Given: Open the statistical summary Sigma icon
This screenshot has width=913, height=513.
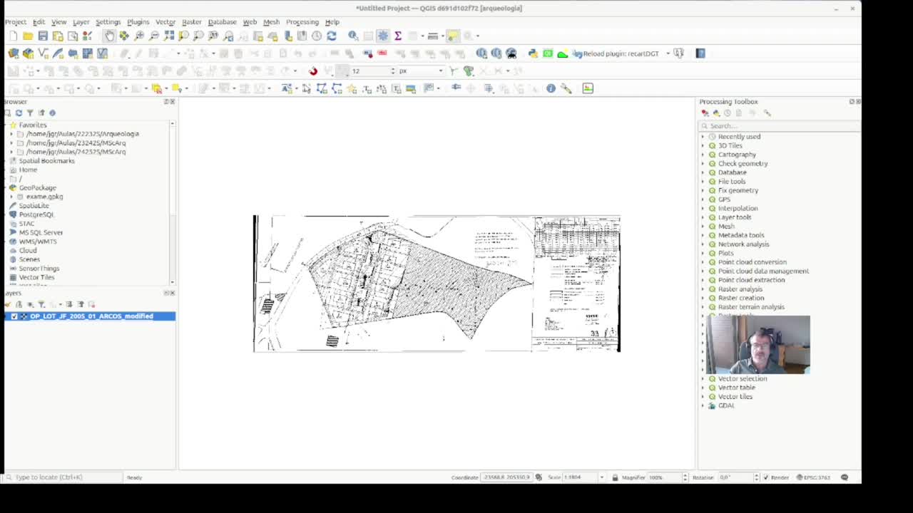Looking at the screenshot, I should (x=398, y=36).
